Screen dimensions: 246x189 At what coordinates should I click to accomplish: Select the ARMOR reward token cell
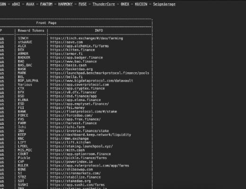coord(23,54)
